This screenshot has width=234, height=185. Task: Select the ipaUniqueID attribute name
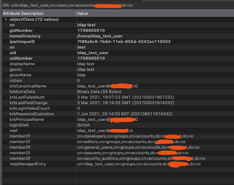pyautogui.click(x=22, y=42)
